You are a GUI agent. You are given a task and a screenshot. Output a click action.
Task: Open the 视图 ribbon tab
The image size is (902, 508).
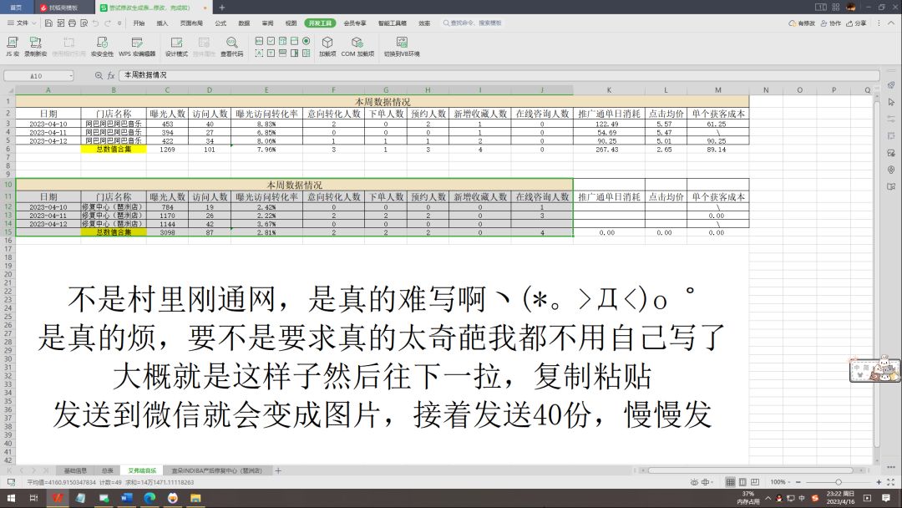pyautogui.click(x=291, y=23)
